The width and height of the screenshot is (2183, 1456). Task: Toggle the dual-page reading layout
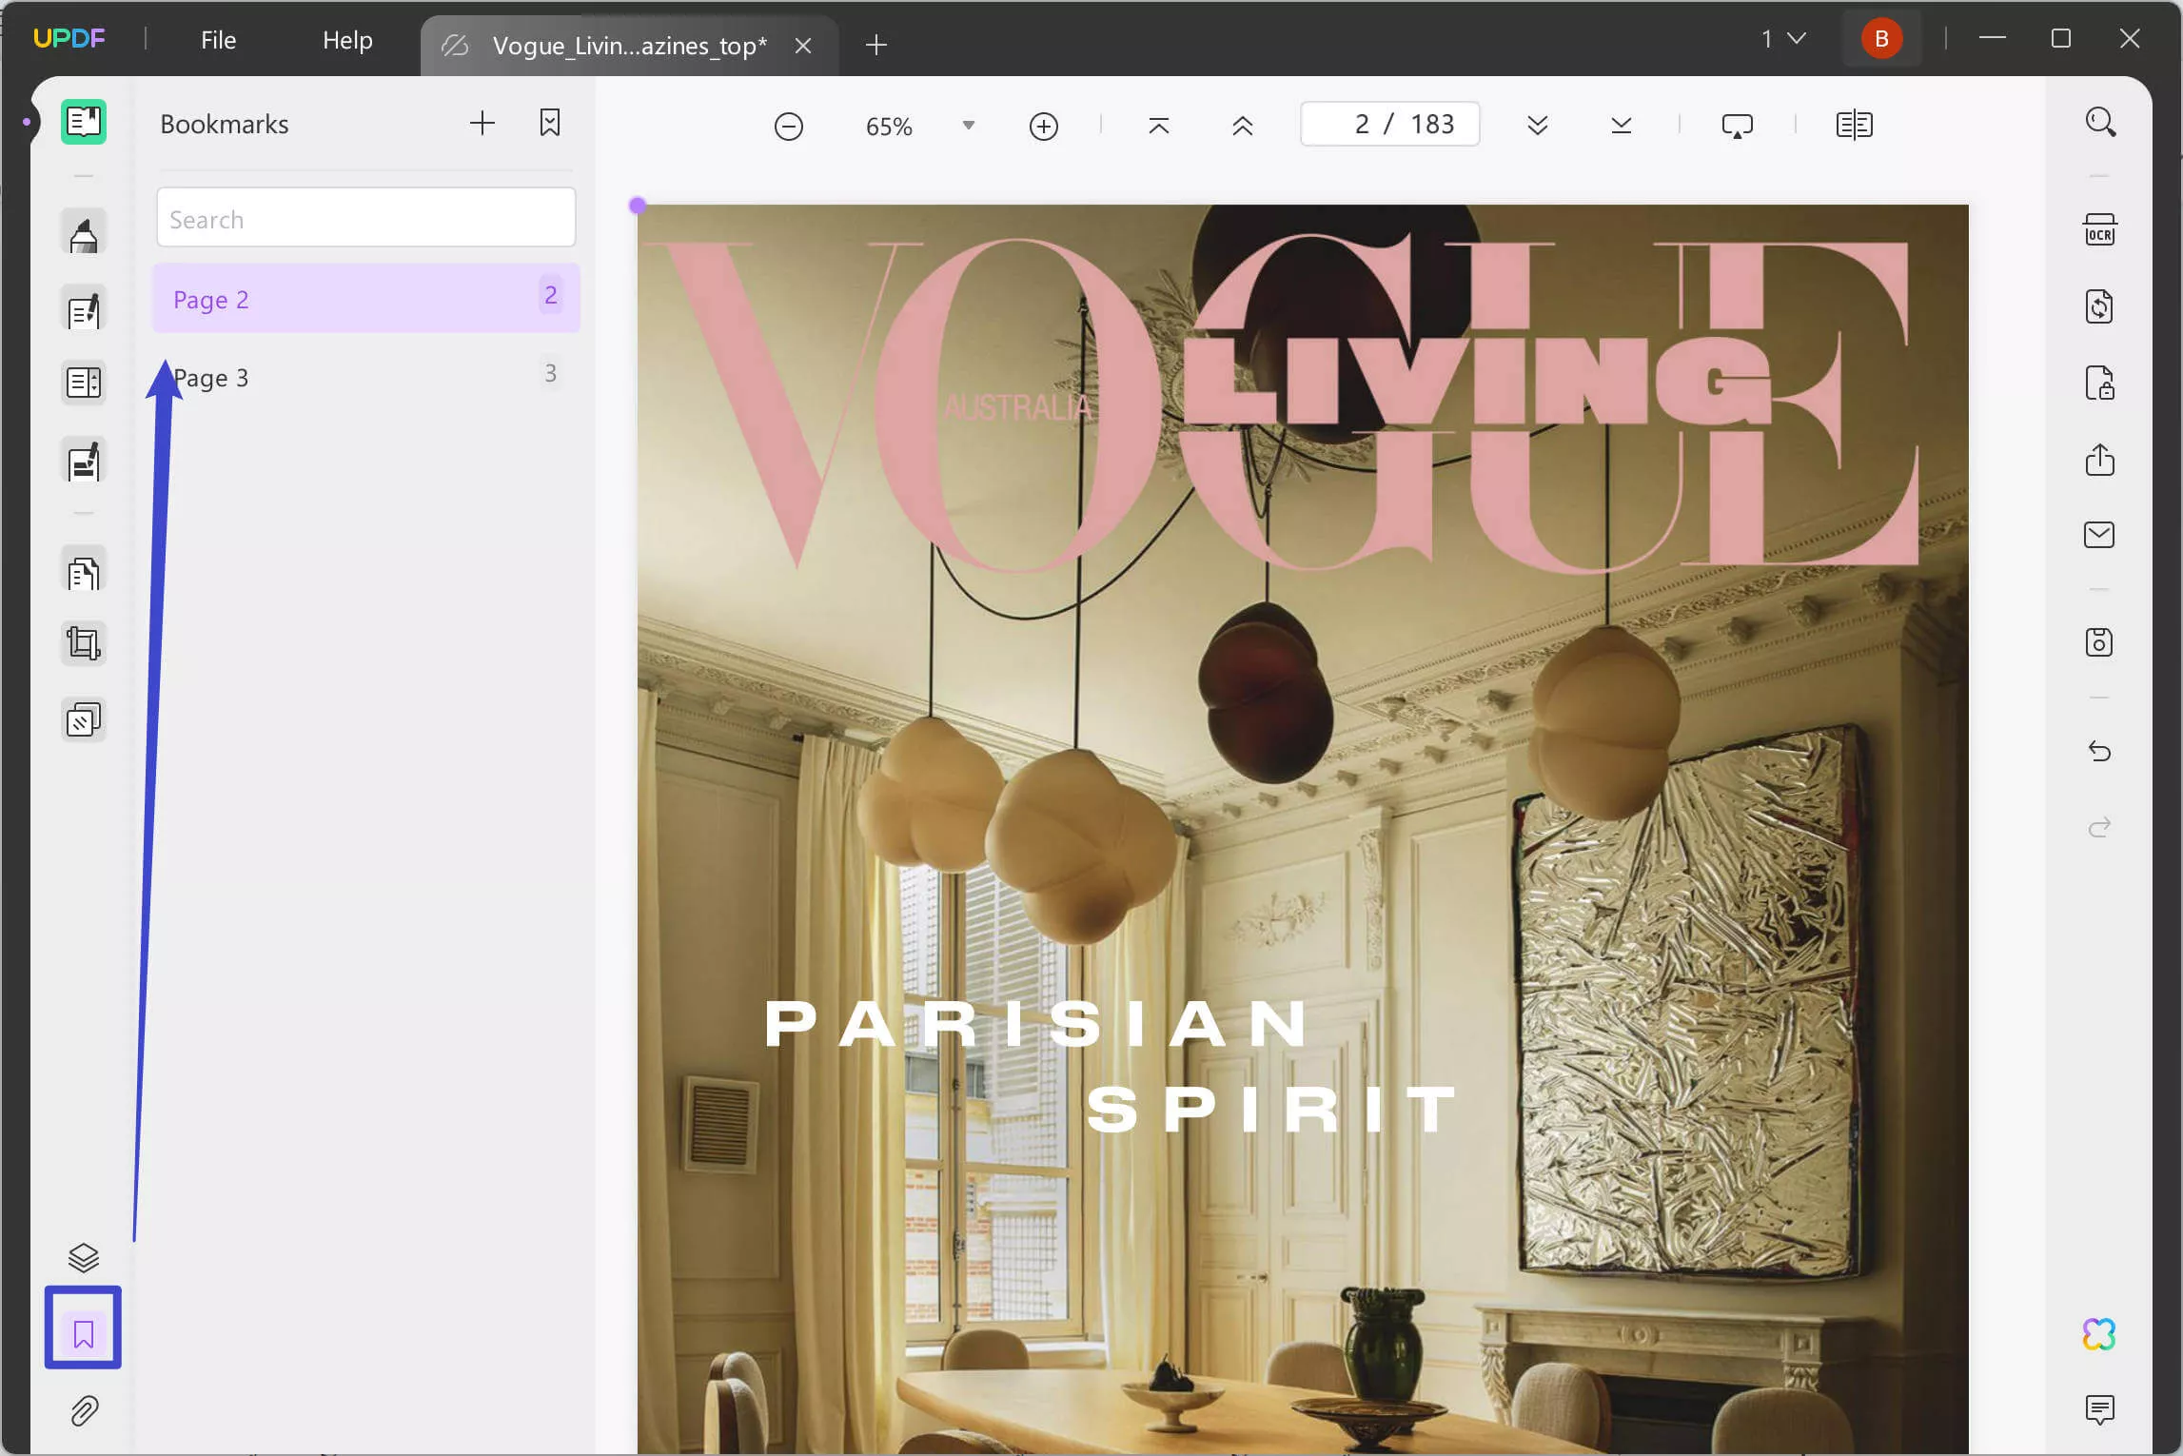(x=1854, y=124)
